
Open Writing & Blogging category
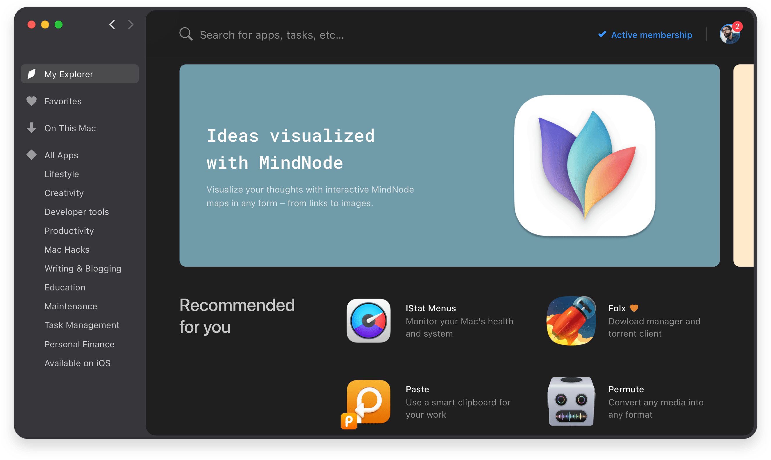[83, 268]
